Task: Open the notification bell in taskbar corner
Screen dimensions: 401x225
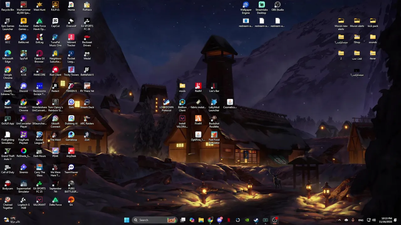Action: coord(395,220)
